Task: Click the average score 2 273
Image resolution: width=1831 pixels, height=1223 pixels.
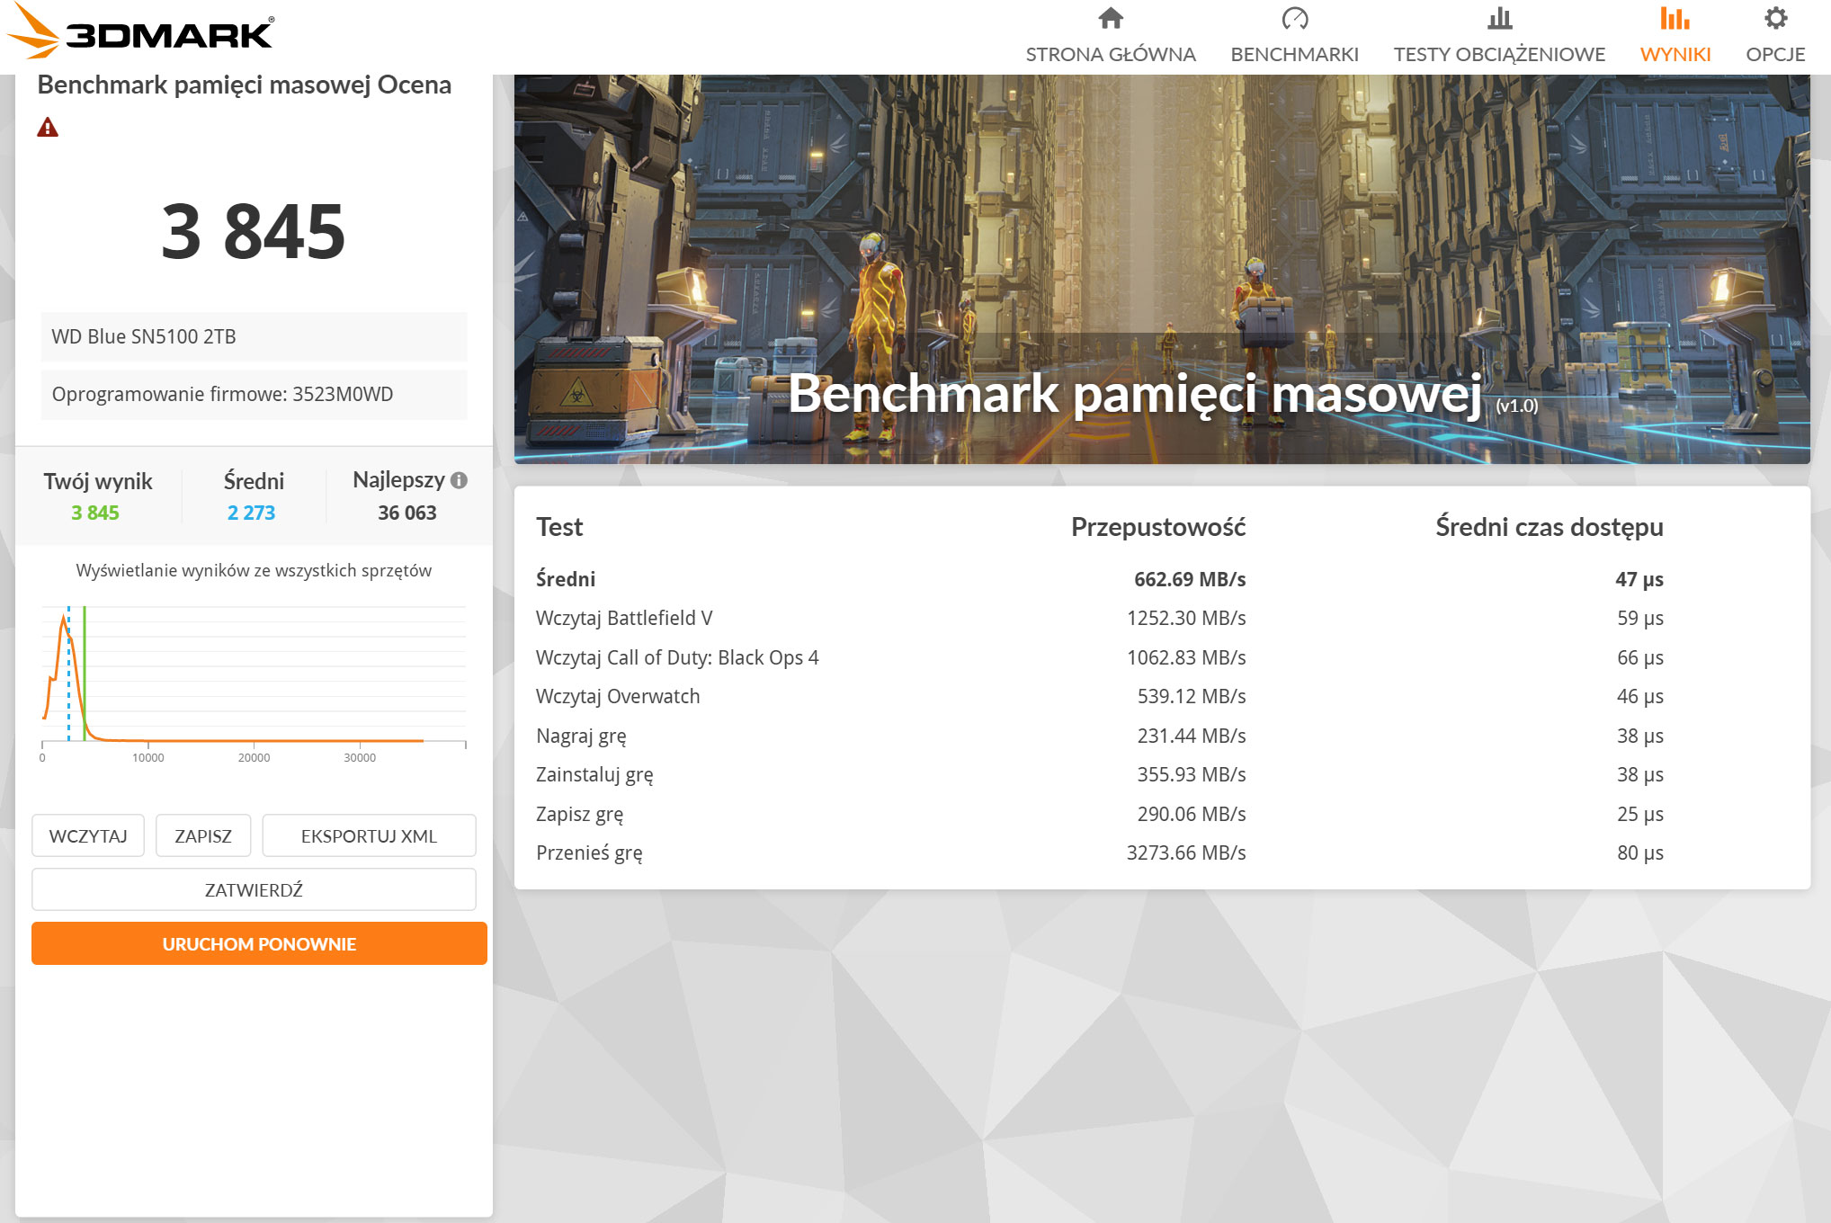Action: coord(251,513)
